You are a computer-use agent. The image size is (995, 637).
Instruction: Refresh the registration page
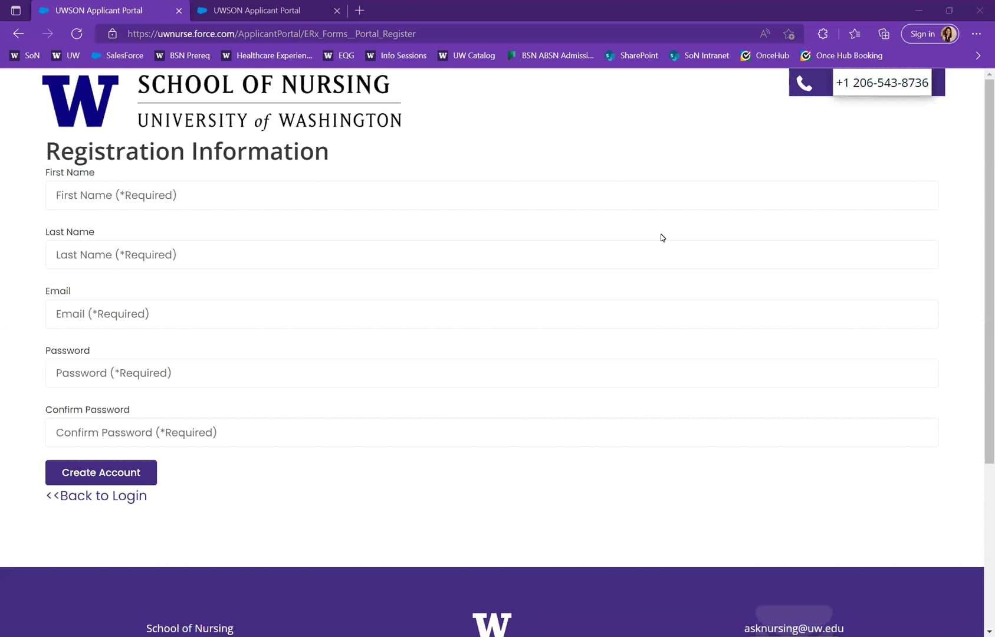click(x=77, y=34)
